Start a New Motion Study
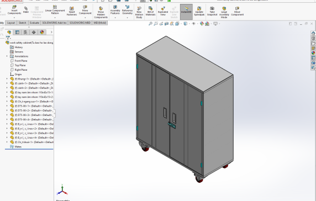This screenshot has width=316, height=201. [x=139, y=13]
